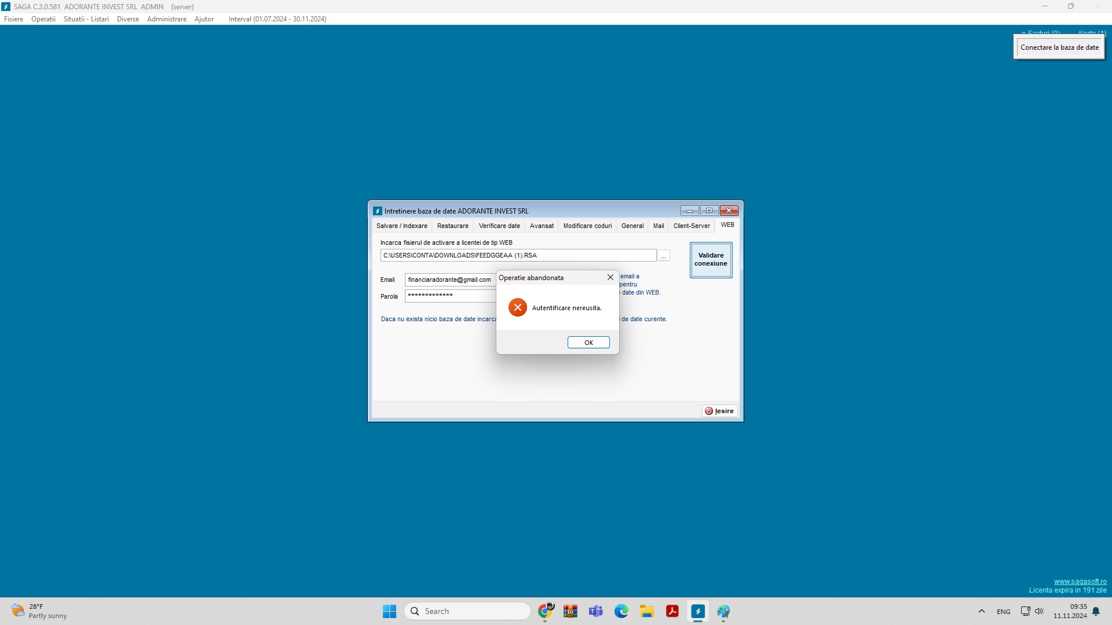The image size is (1112, 625).
Task: Click Licenta expira in 191 zile text
Action: coord(1067,590)
